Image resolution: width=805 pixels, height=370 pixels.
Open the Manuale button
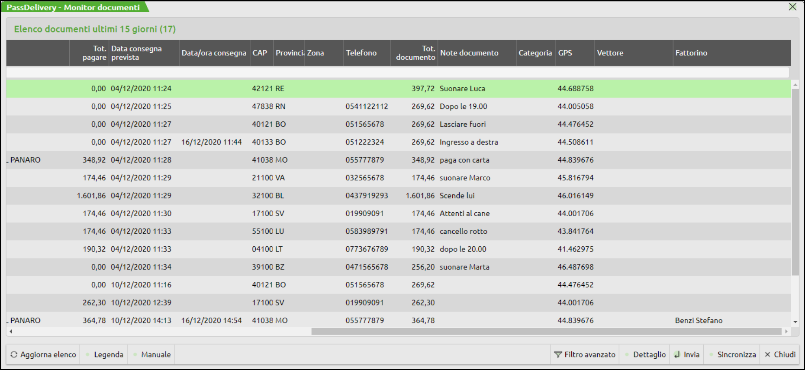[155, 354]
